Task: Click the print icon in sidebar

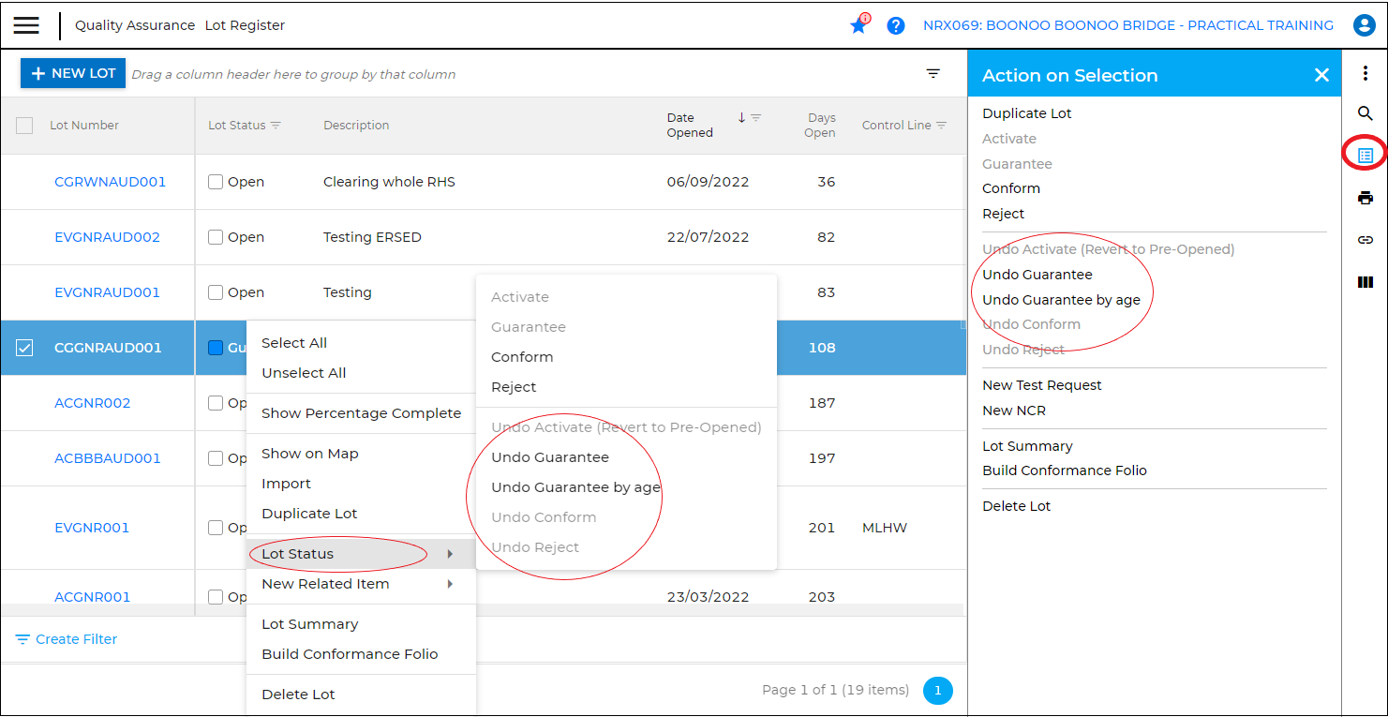Action: pyautogui.click(x=1365, y=198)
